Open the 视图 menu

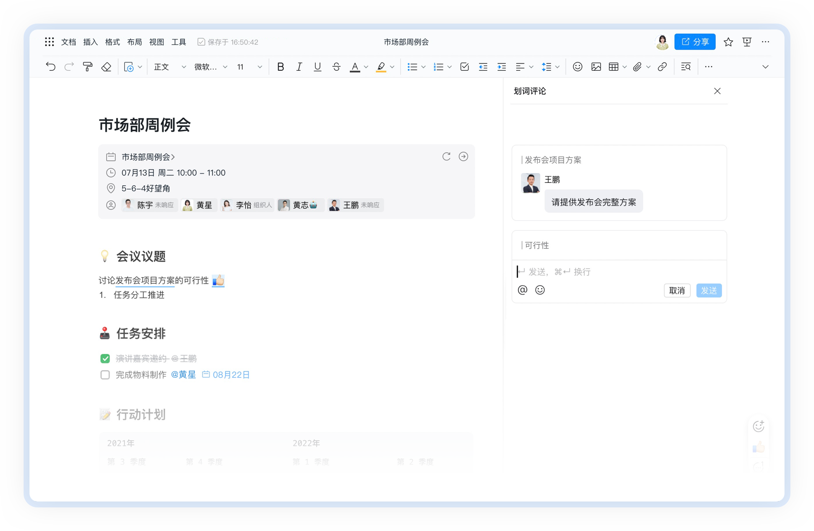tap(156, 42)
